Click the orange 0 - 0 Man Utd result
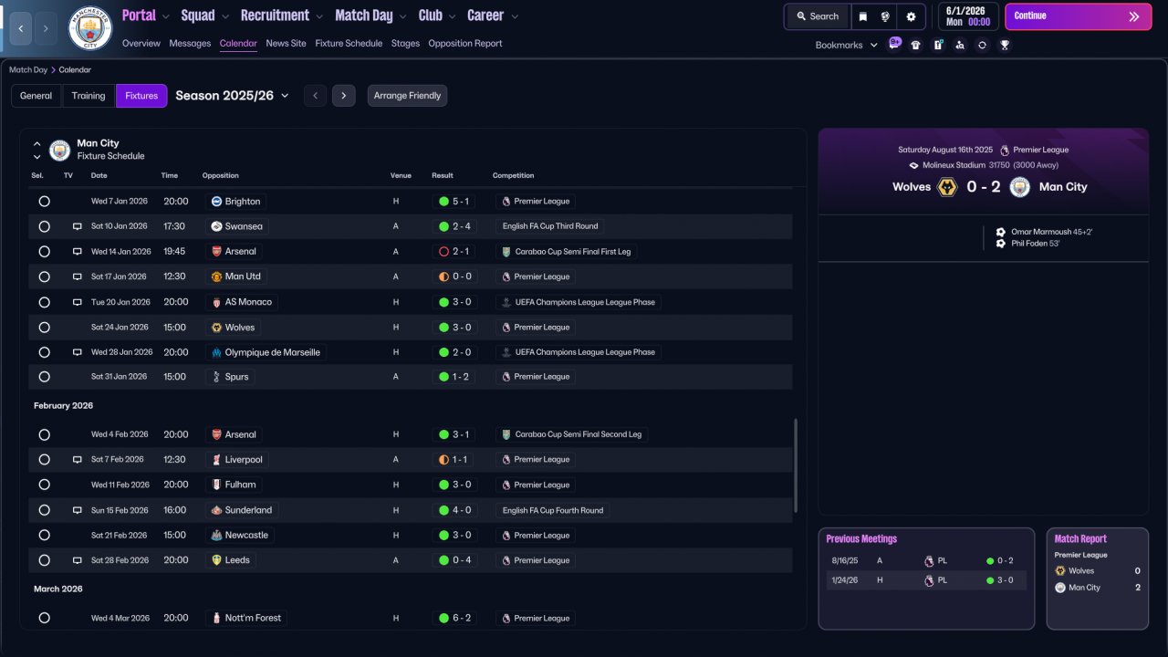1168x657 pixels. [454, 276]
